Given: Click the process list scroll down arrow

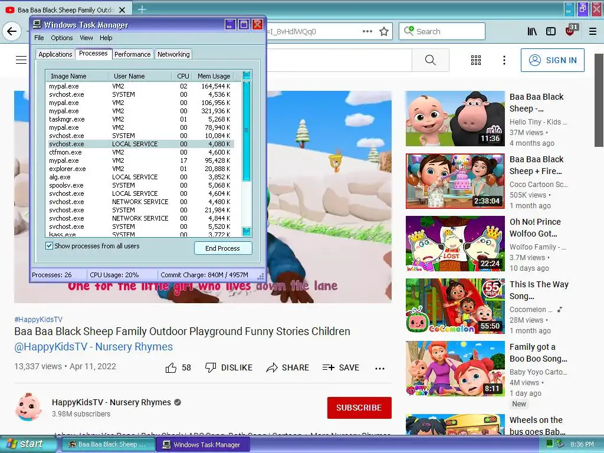Looking at the screenshot, I should (x=247, y=231).
